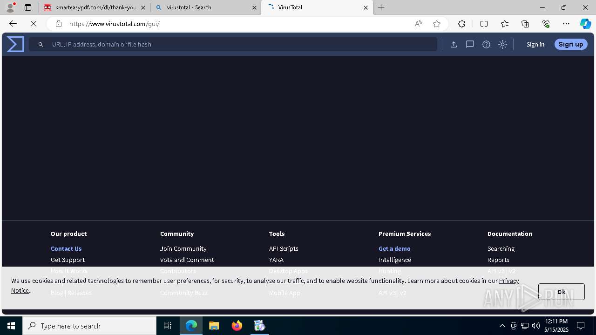Open notifications action center icon
The width and height of the screenshot is (596, 335).
click(581, 326)
